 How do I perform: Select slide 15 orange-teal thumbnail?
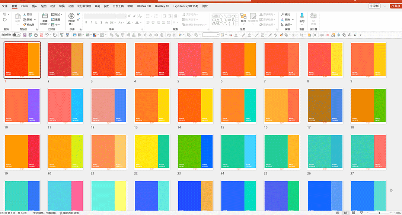pos(239,106)
